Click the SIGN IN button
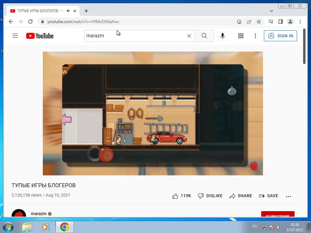Image resolution: width=311 pixels, height=233 pixels. tap(280, 36)
